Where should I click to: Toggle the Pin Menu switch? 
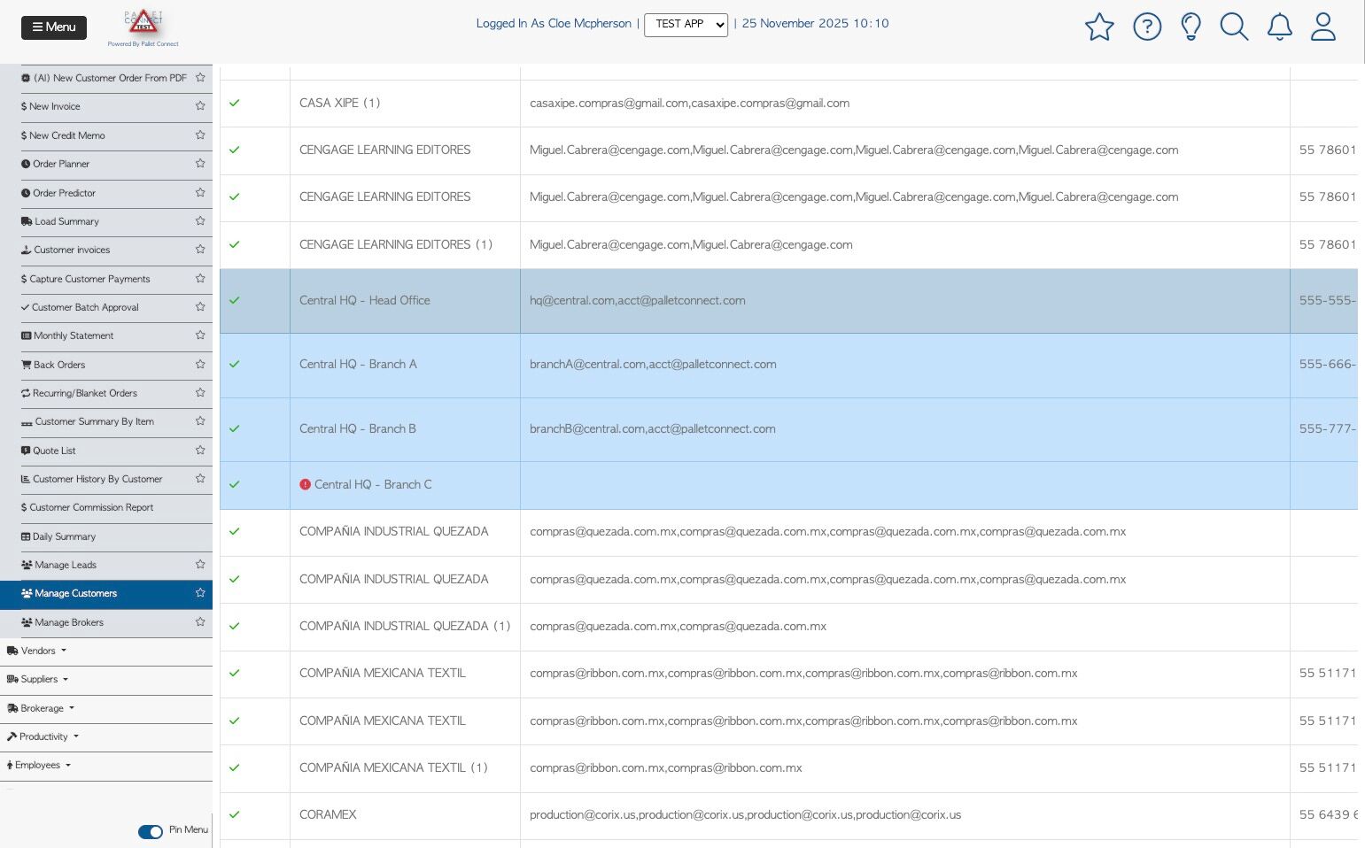click(x=151, y=831)
